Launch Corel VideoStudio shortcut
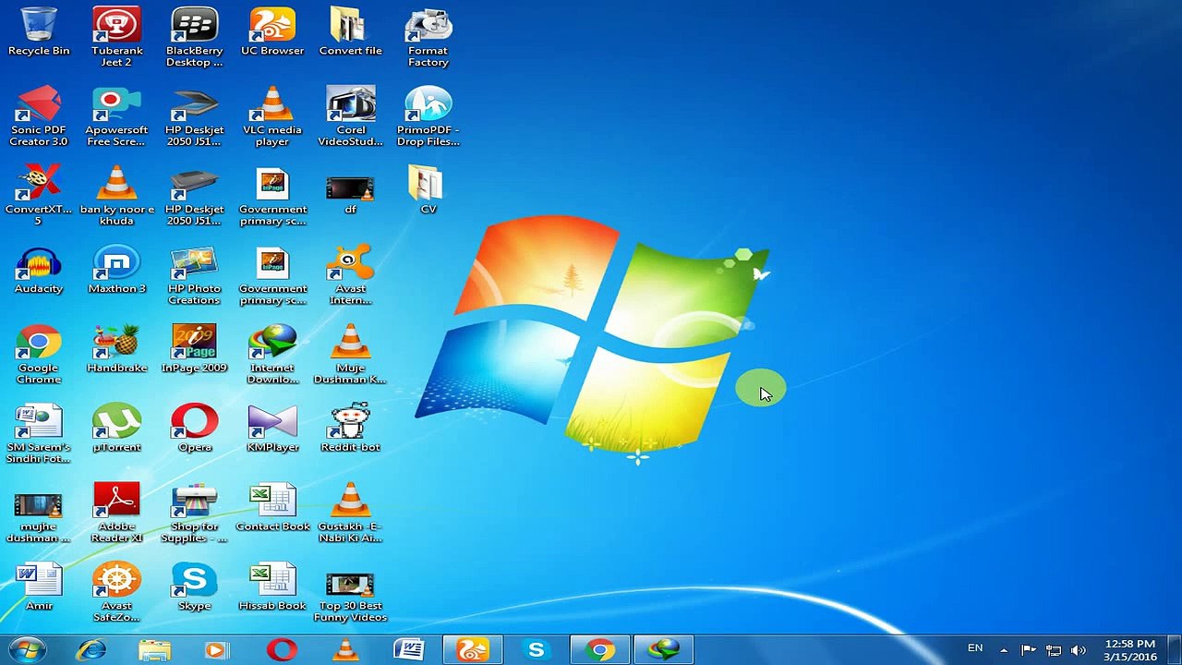The image size is (1182, 665). [350, 116]
